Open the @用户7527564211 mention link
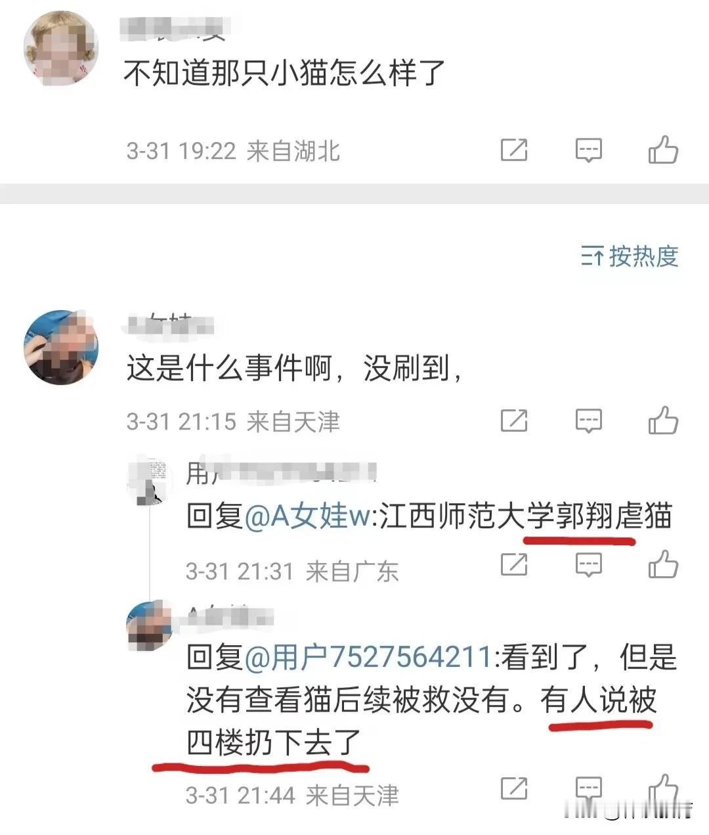The height and width of the screenshot is (835, 709). coord(368,657)
